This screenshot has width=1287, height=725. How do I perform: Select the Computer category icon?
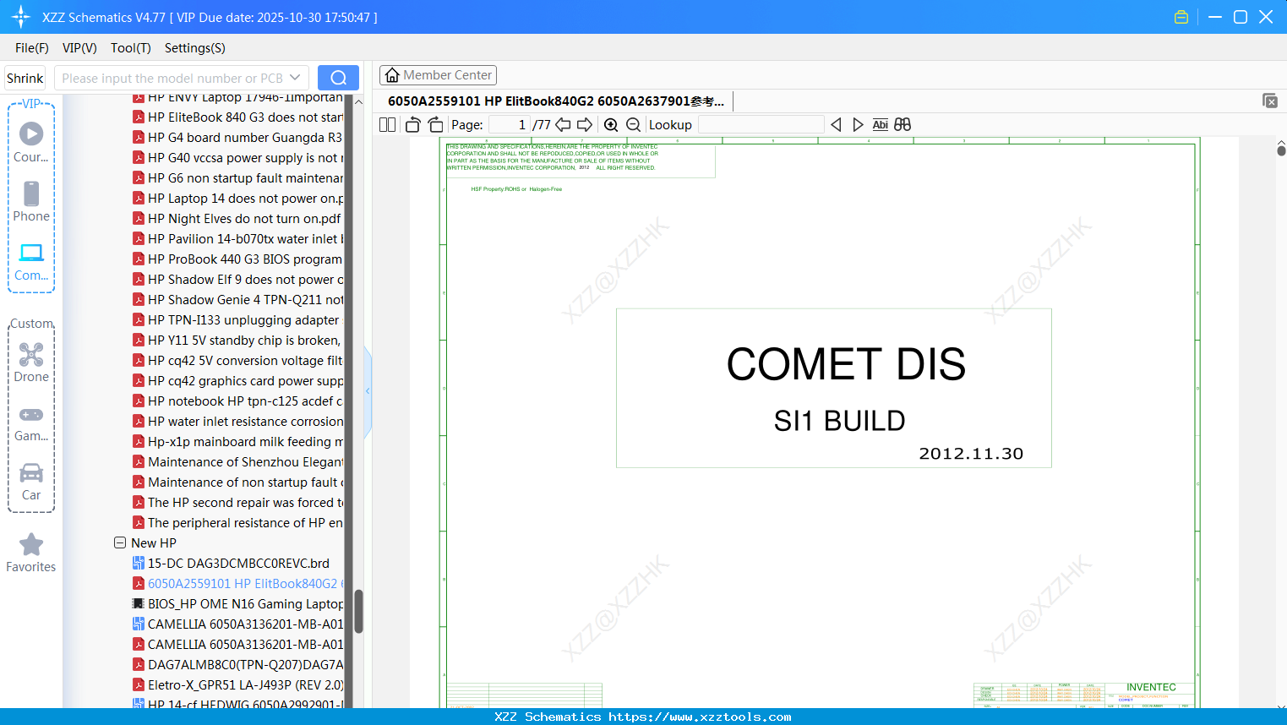tap(31, 262)
